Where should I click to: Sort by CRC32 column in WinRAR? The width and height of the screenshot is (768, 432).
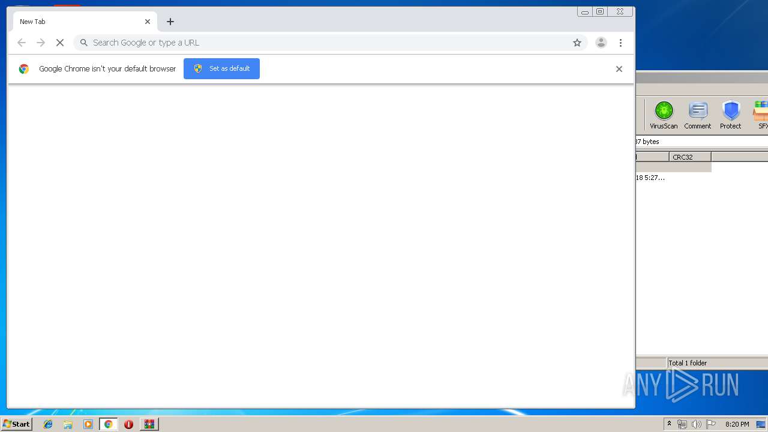[x=690, y=157]
